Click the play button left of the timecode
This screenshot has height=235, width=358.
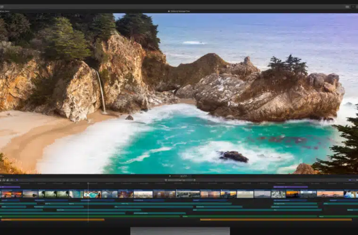pyautogui.click(x=169, y=176)
